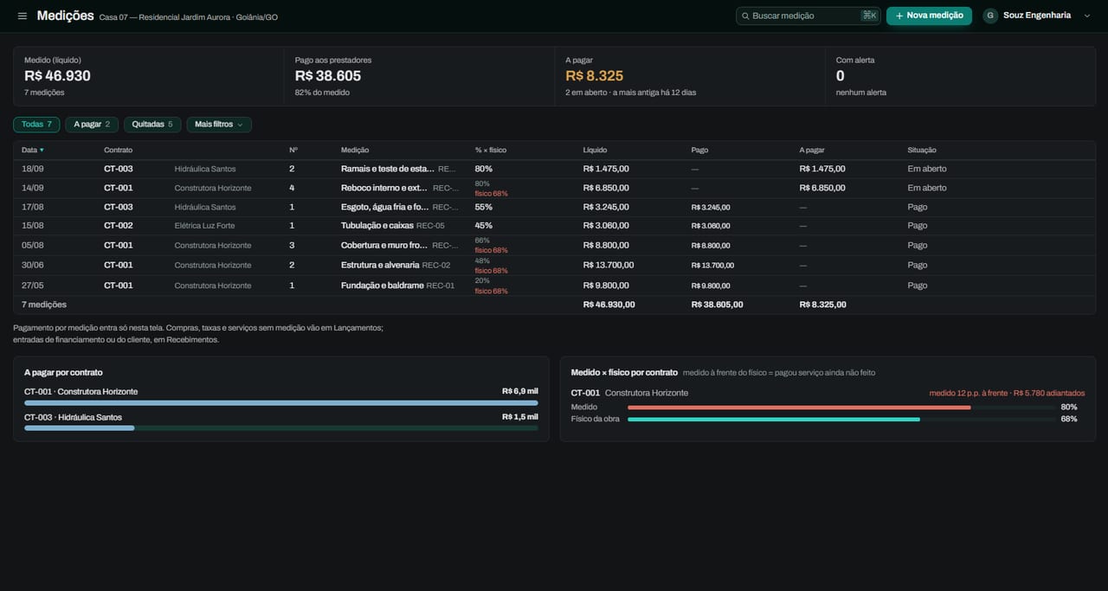Click the Medição column header
The height and width of the screenshot is (591, 1108).
click(355, 150)
